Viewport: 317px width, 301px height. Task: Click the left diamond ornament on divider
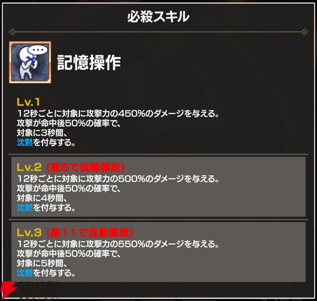[x=12, y=32]
